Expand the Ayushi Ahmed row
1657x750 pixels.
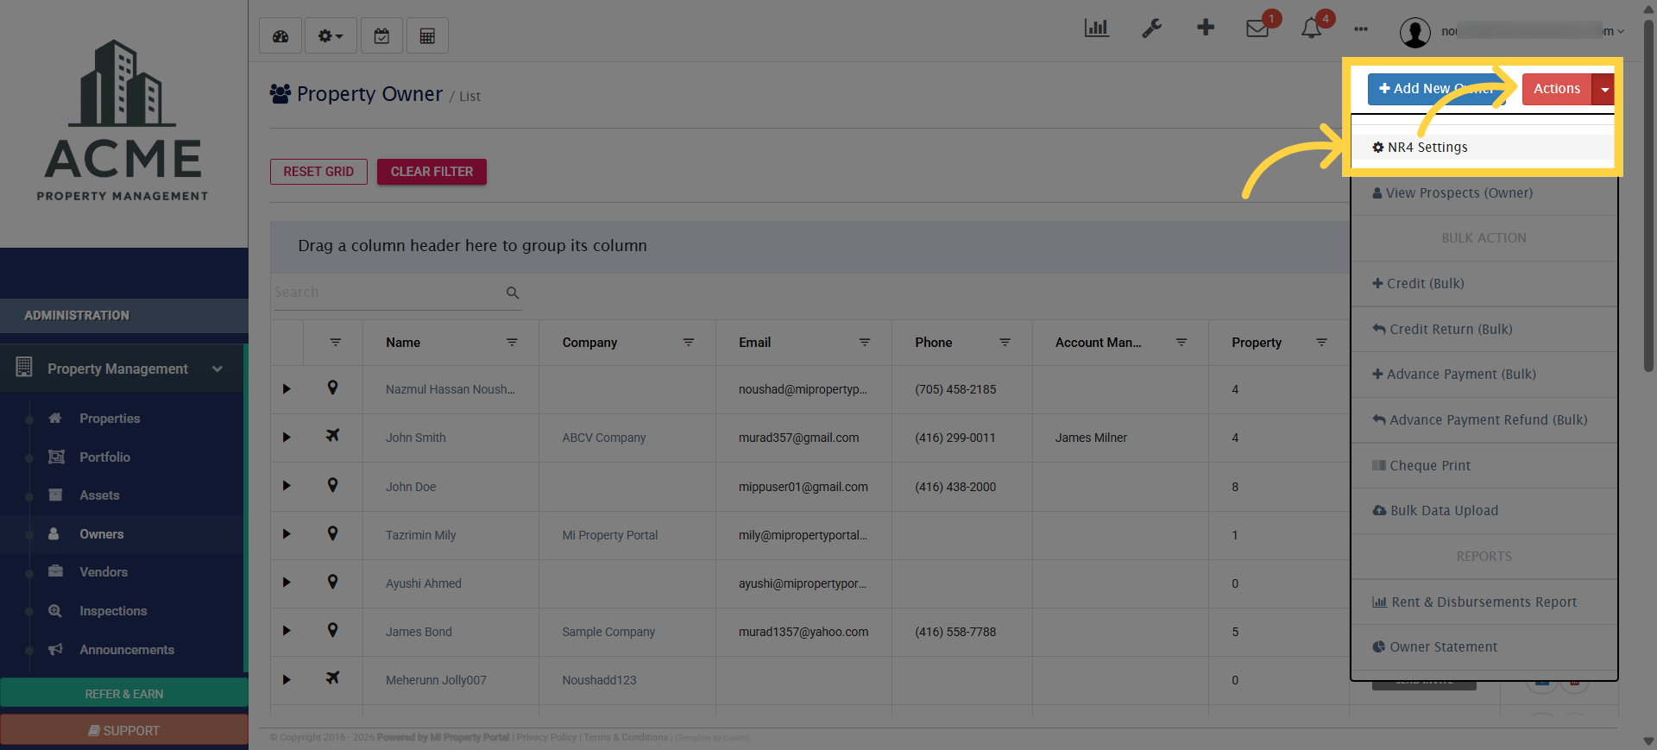coord(287,583)
